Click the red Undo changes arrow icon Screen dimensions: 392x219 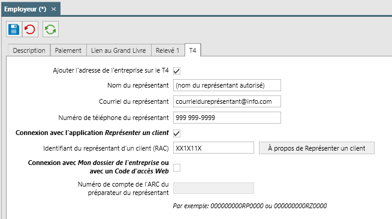pos(30,29)
